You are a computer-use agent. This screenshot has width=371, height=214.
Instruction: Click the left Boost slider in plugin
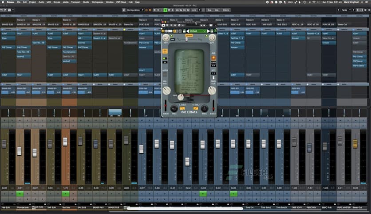point(166,106)
